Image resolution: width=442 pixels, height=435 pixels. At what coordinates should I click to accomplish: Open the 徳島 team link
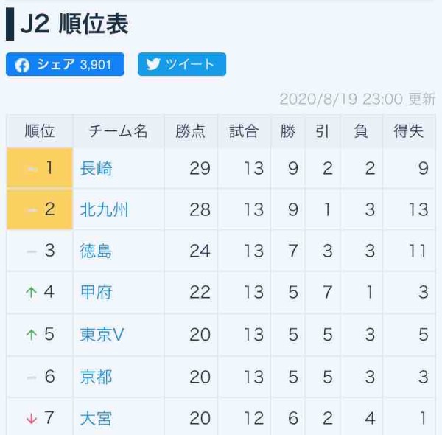tap(96, 251)
